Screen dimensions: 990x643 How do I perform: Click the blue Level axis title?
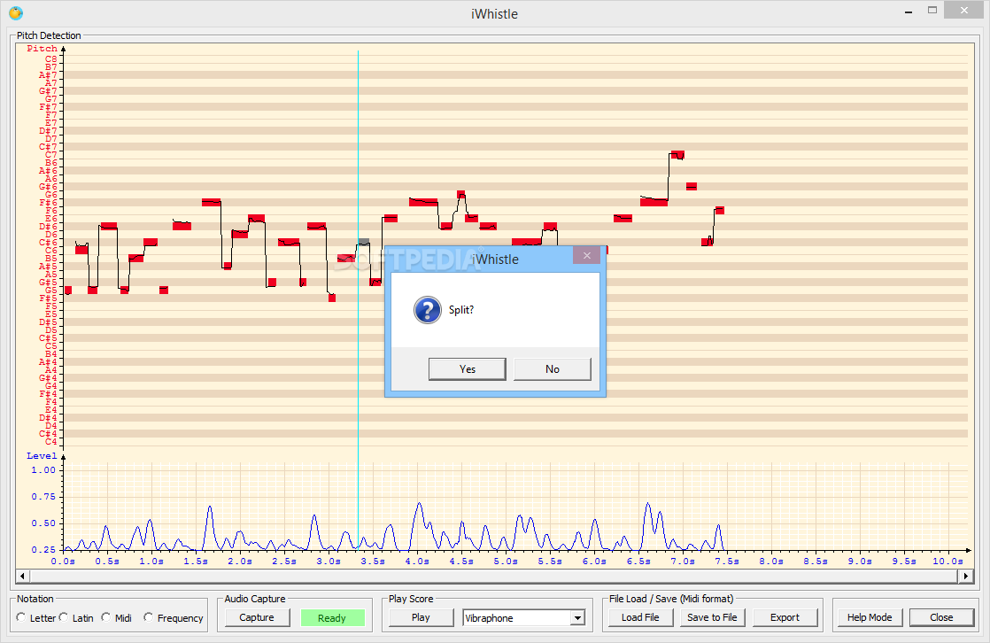coord(42,456)
